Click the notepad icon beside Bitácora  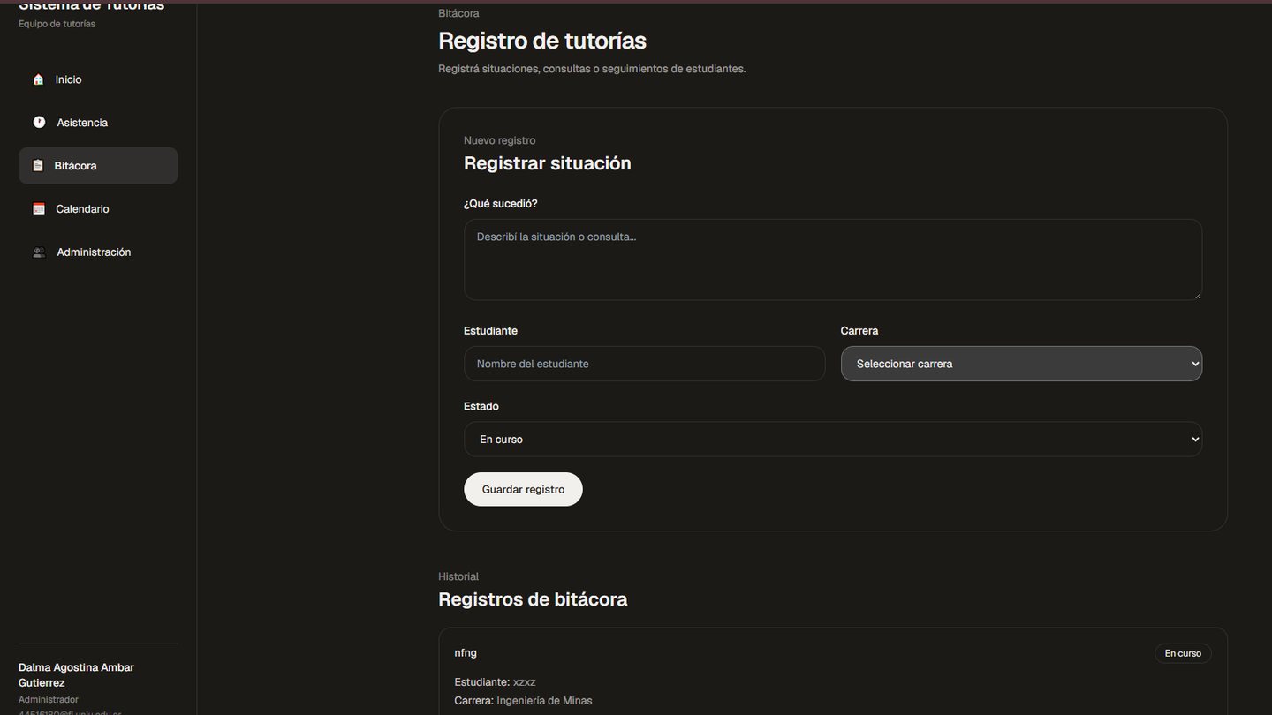click(x=38, y=166)
